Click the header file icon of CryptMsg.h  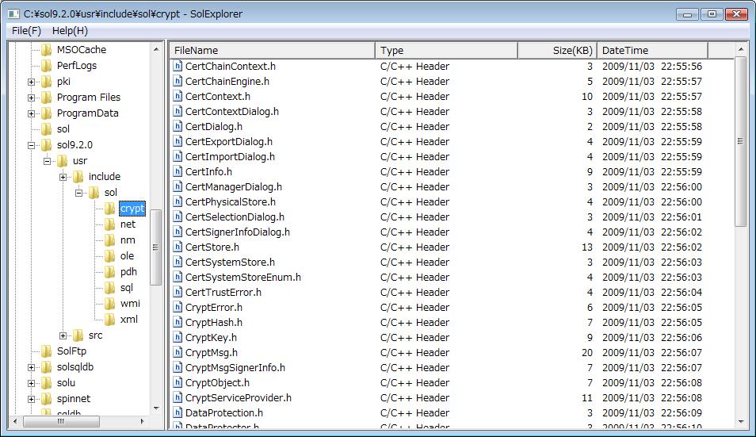(x=178, y=353)
